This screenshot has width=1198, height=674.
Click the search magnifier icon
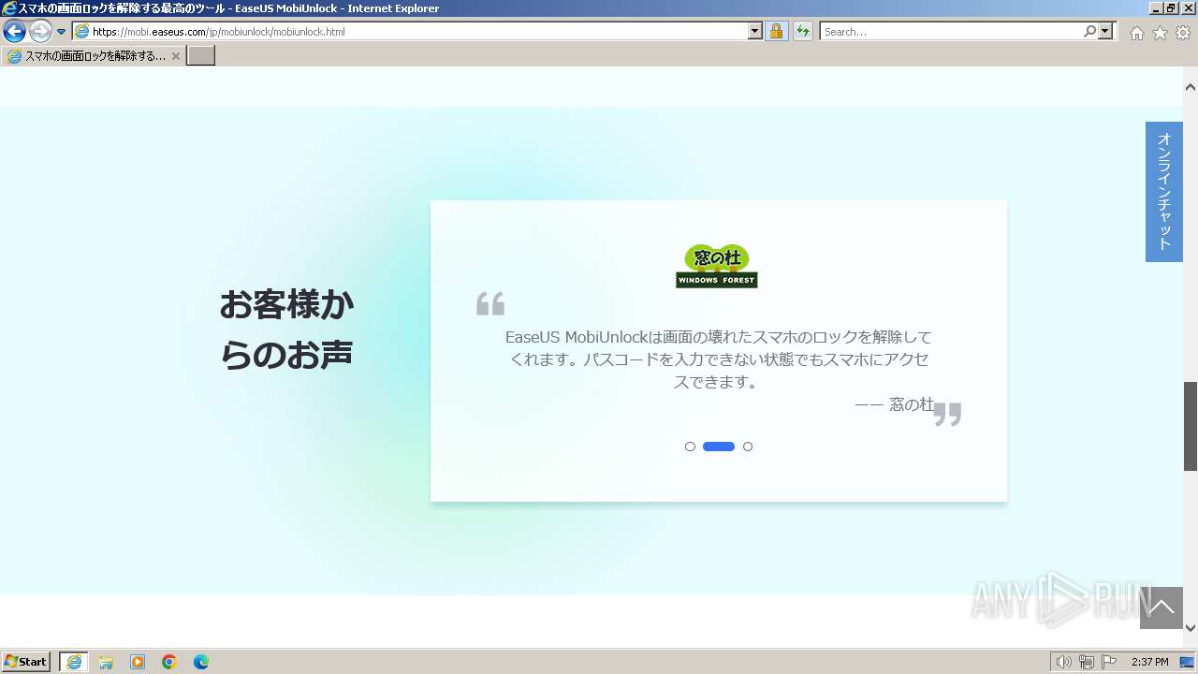(1089, 31)
